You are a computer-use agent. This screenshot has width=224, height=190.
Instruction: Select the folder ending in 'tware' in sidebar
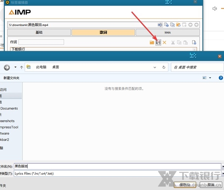click(4, 133)
